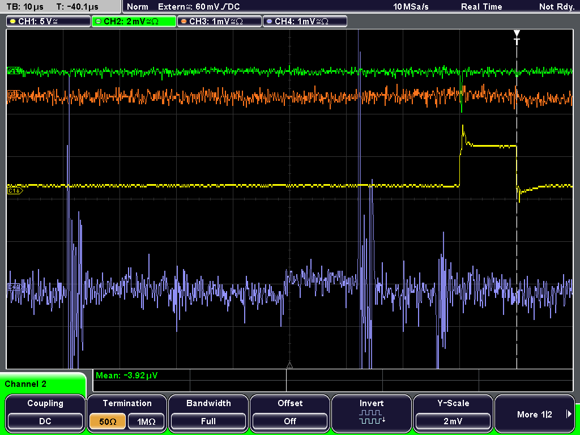
Task: Click the Real Time acquisition label
Action: click(481, 7)
